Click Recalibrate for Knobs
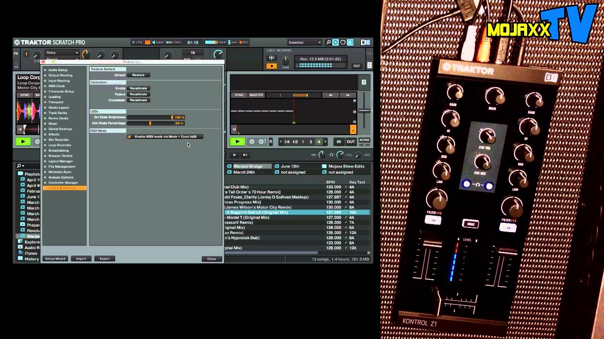The height and width of the screenshot is (339, 604). 138,88
